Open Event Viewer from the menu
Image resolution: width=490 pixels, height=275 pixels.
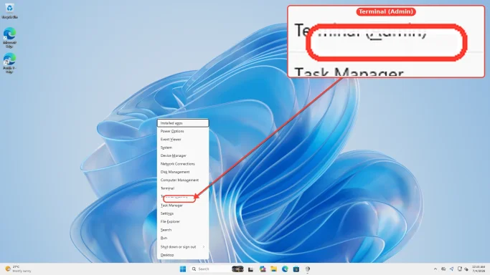click(x=183, y=140)
